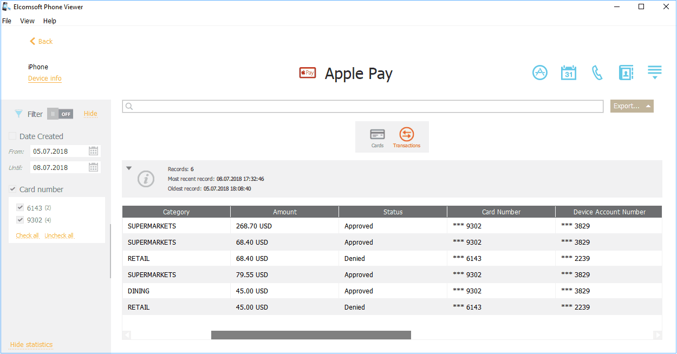Image resolution: width=677 pixels, height=354 pixels.
Task: Toggle the Filter on/off switch
Action: click(x=60, y=114)
